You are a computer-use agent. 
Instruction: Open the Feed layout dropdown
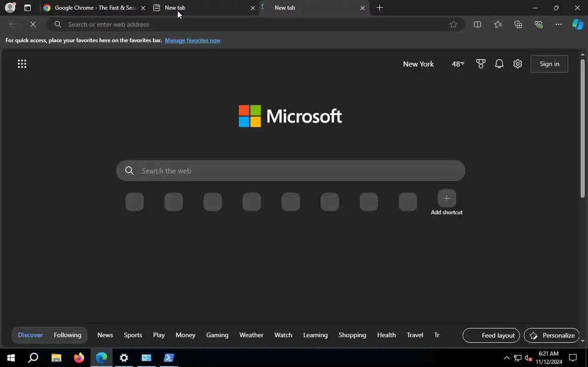[x=491, y=335]
